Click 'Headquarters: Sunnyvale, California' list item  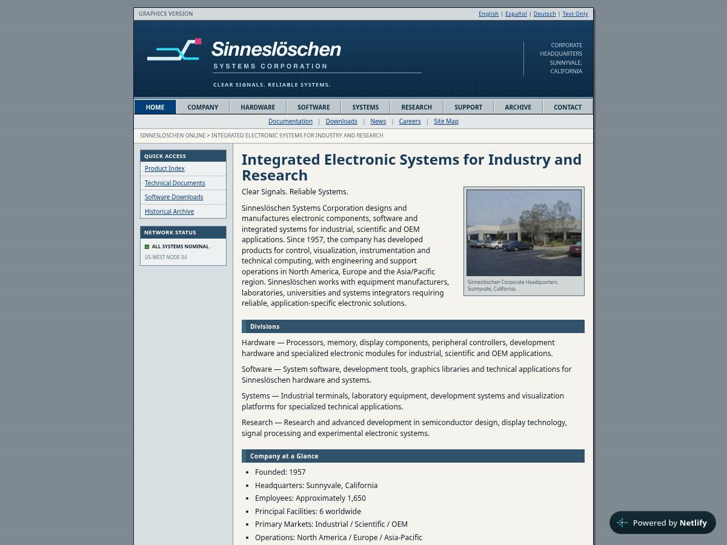[x=316, y=486]
